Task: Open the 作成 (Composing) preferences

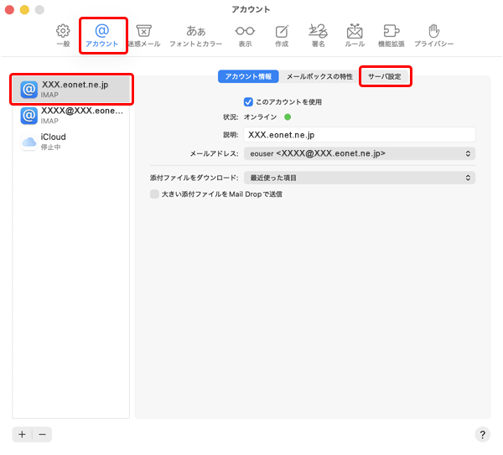Action: [x=282, y=34]
